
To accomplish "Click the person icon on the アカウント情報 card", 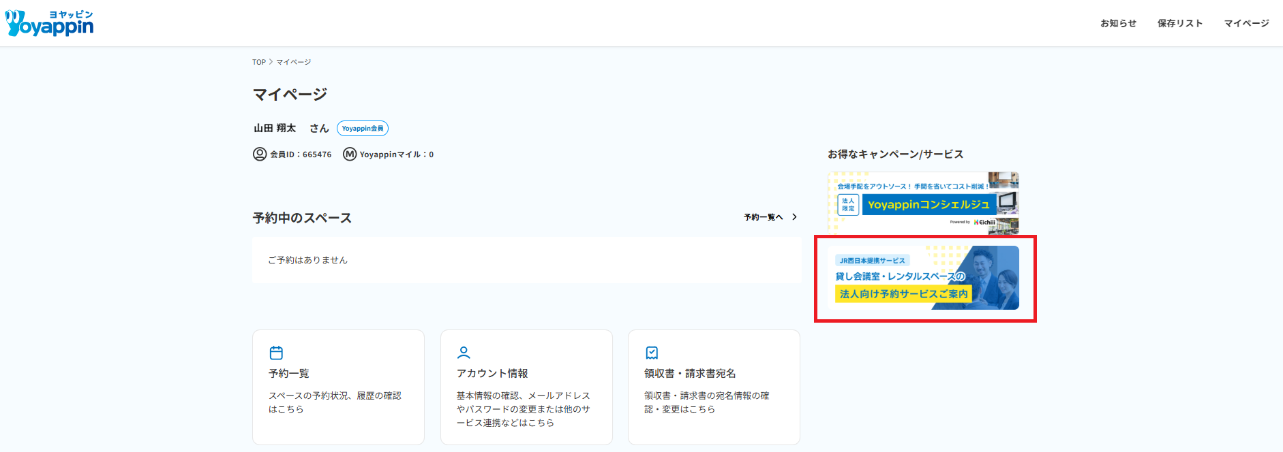I will coord(464,353).
